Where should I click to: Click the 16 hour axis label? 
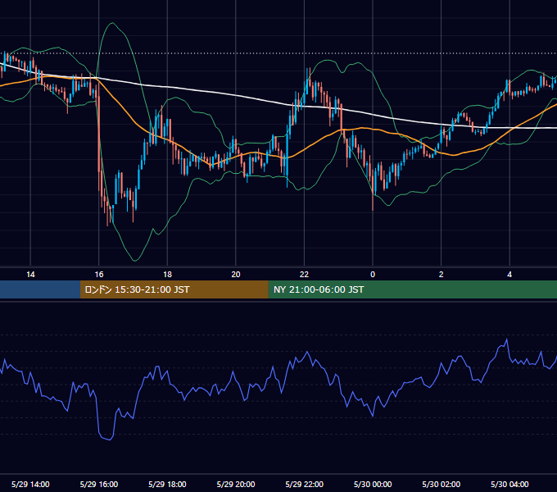click(99, 275)
